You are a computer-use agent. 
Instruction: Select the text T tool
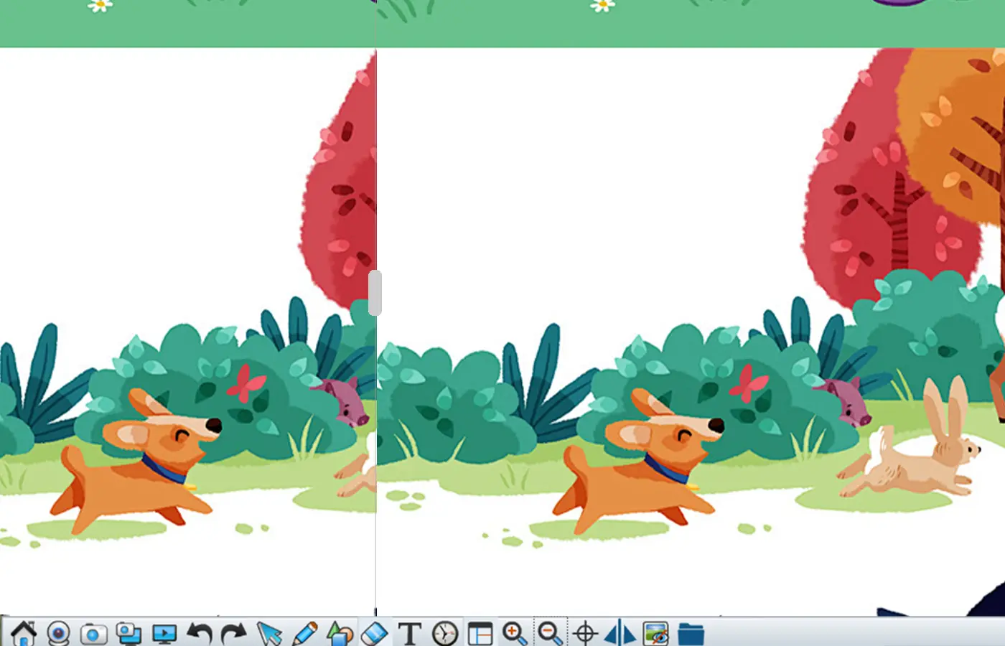(x=409, y=633)
